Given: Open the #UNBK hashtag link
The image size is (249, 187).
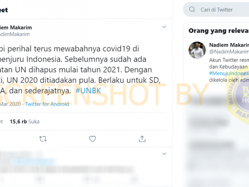Looking at the screenshot, I should tap(88, 91).
